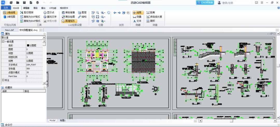
Task: Click the save icon in title bar
Action: point(24,3)
